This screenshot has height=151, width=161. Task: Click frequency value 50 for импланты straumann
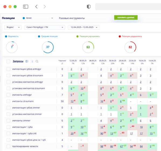[x=62, y=101]
